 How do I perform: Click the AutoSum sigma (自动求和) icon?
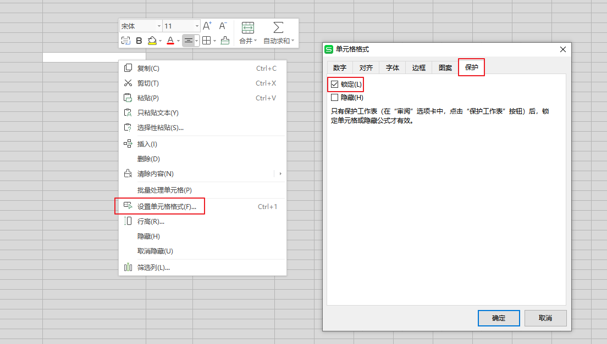(x=278, y=27)
